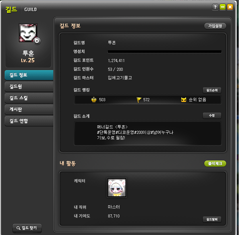Open the 게시판 tab

tap(29, 109)
